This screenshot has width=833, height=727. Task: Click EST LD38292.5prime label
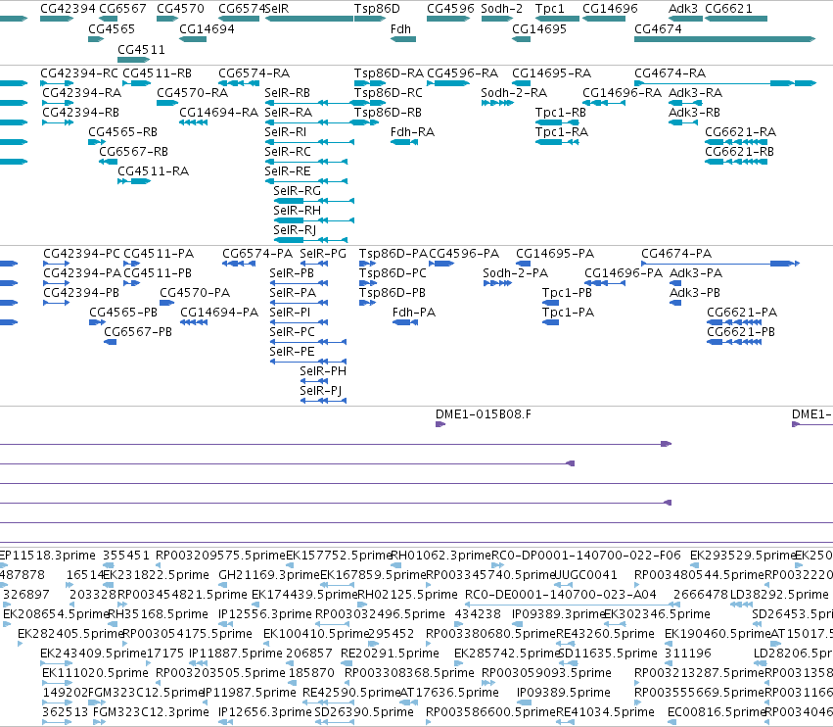(x=779, y=595)
